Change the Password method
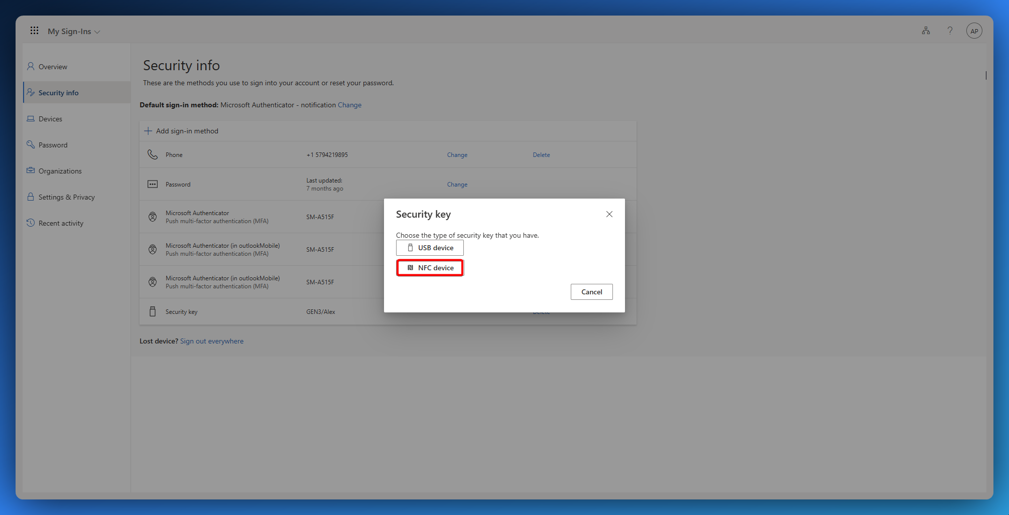The height and width of the screenshot is (515, 1009). click(x=457, y=185)
